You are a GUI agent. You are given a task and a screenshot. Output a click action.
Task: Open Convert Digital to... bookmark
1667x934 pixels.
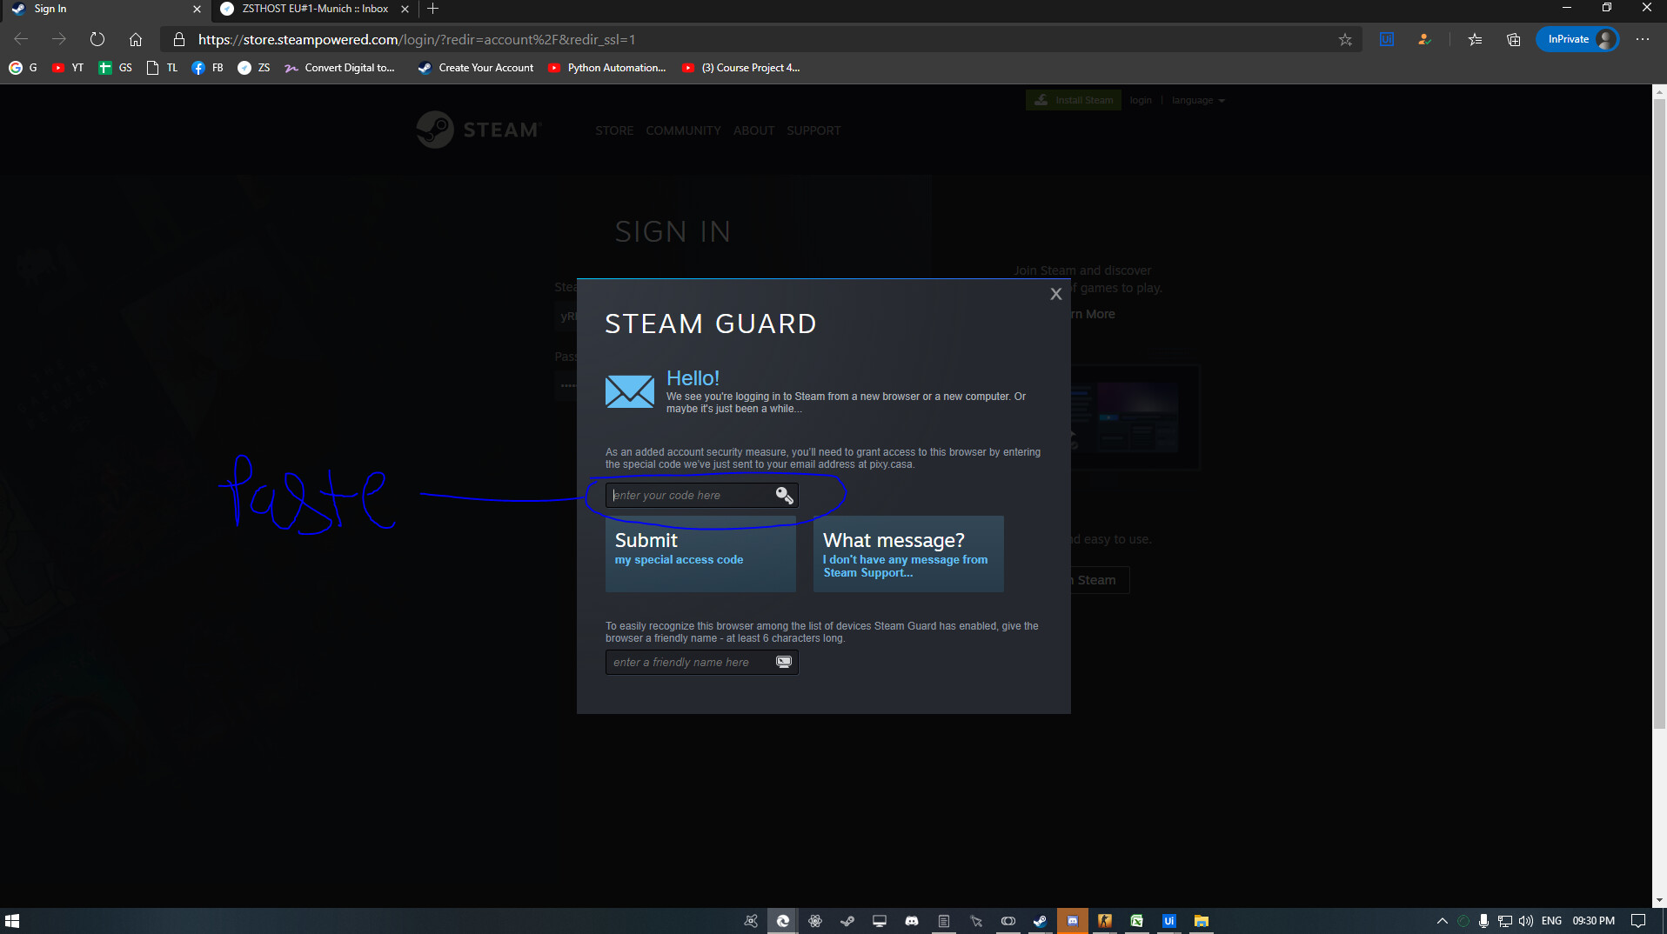click(x=339, y=68)
